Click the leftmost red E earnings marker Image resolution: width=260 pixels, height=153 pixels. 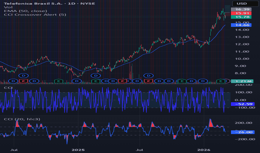23,81
